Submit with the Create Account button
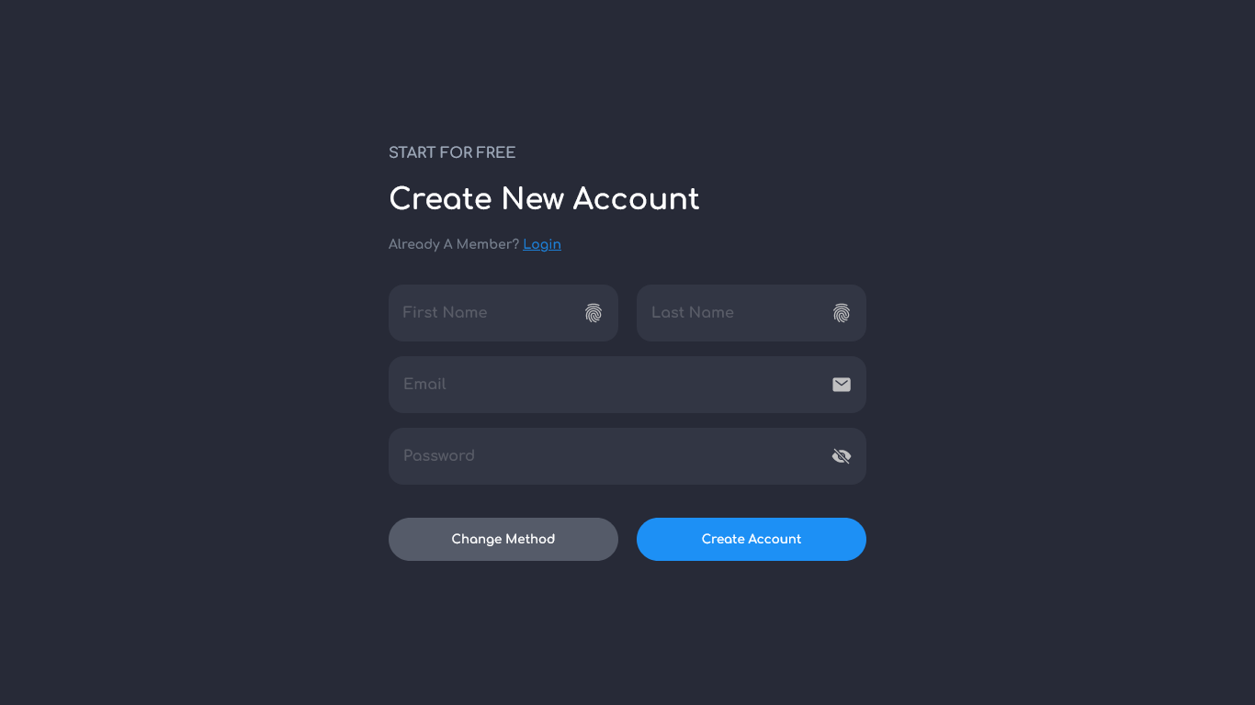 (x=752, y=539)
